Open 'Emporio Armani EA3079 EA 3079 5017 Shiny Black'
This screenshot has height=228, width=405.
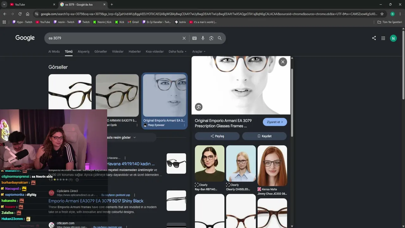(96, 201)
